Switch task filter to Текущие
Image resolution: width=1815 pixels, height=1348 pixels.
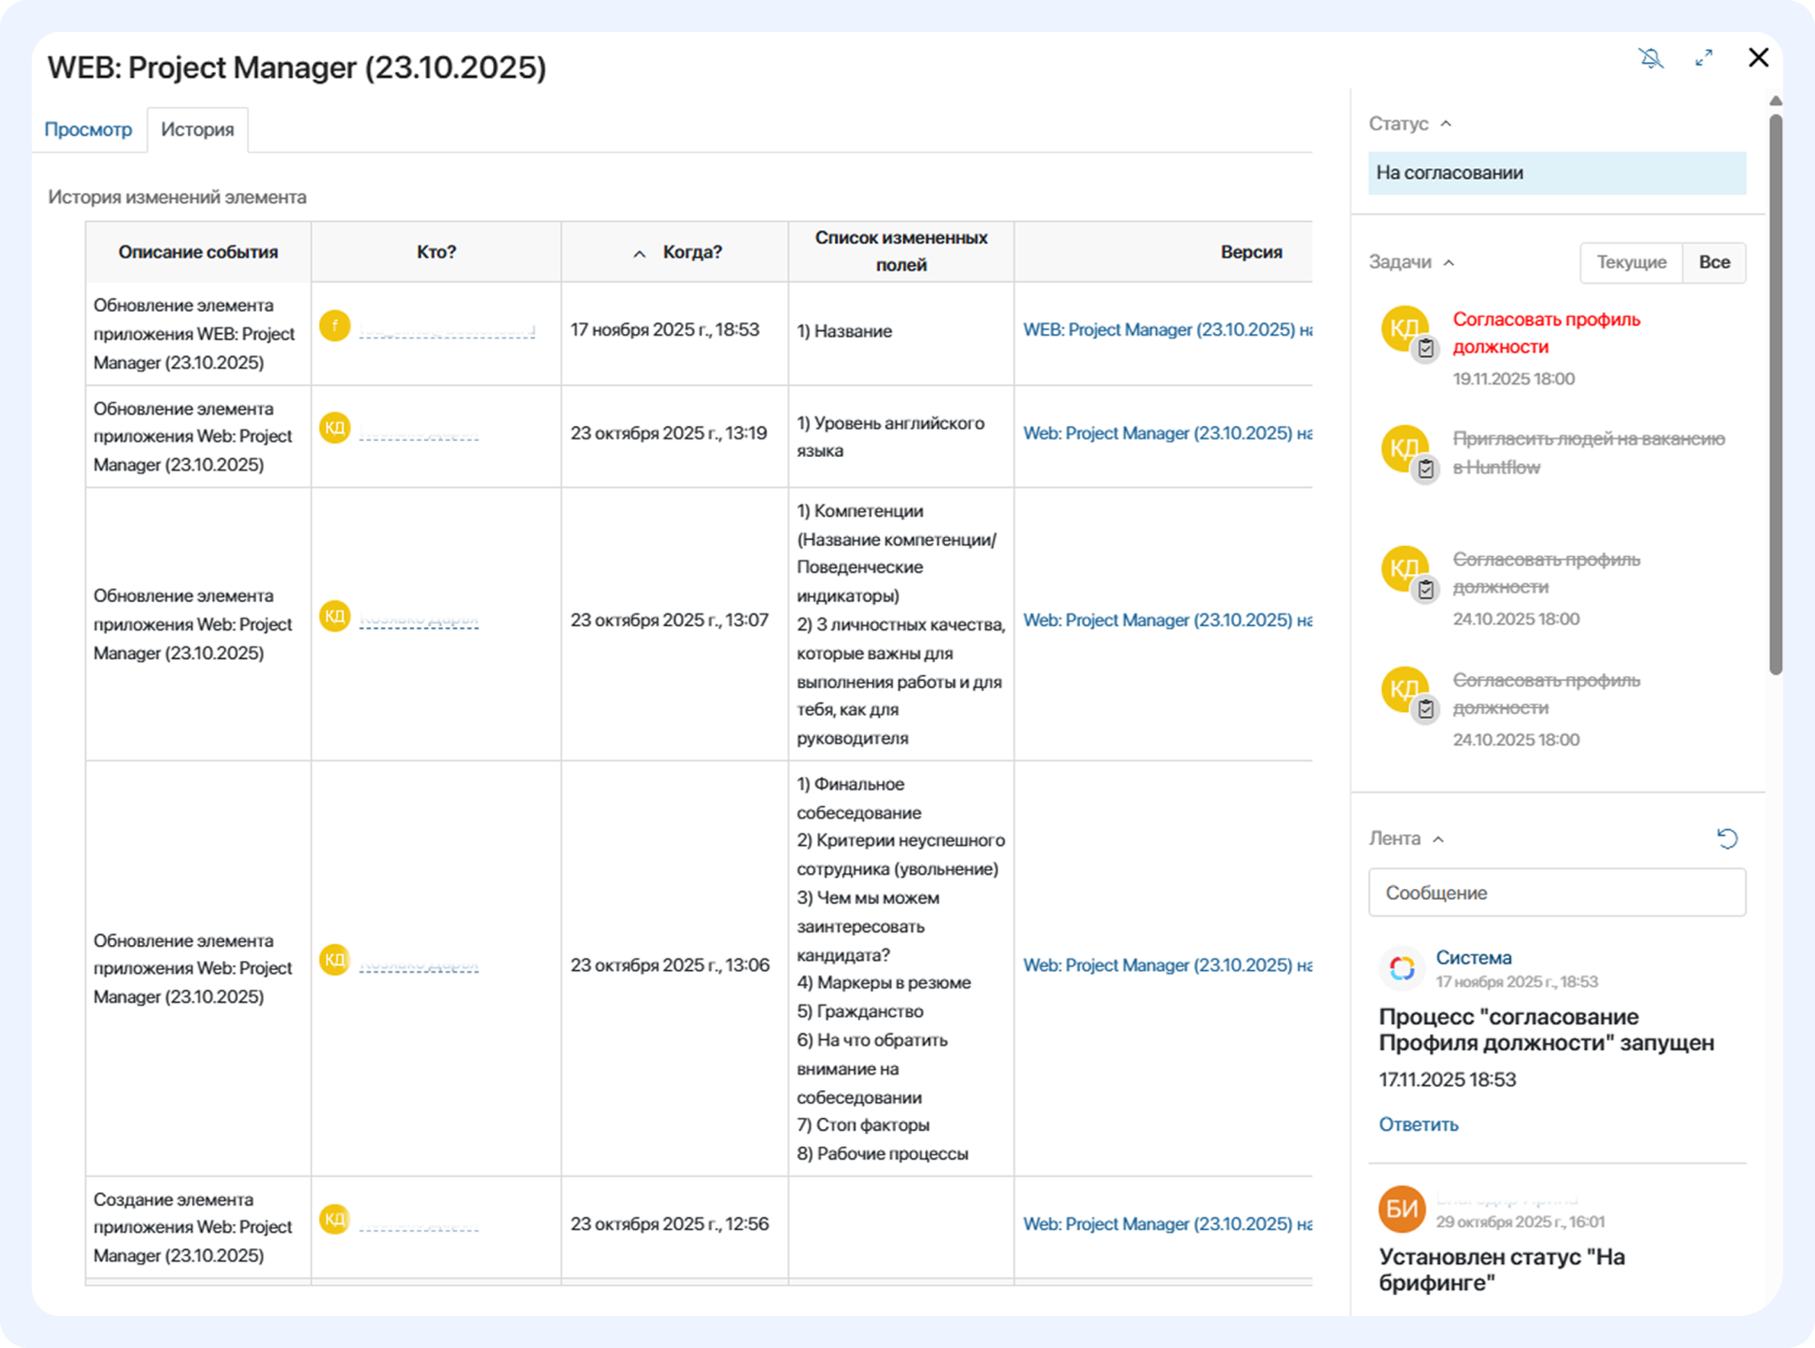click(x=1631, y=262)
